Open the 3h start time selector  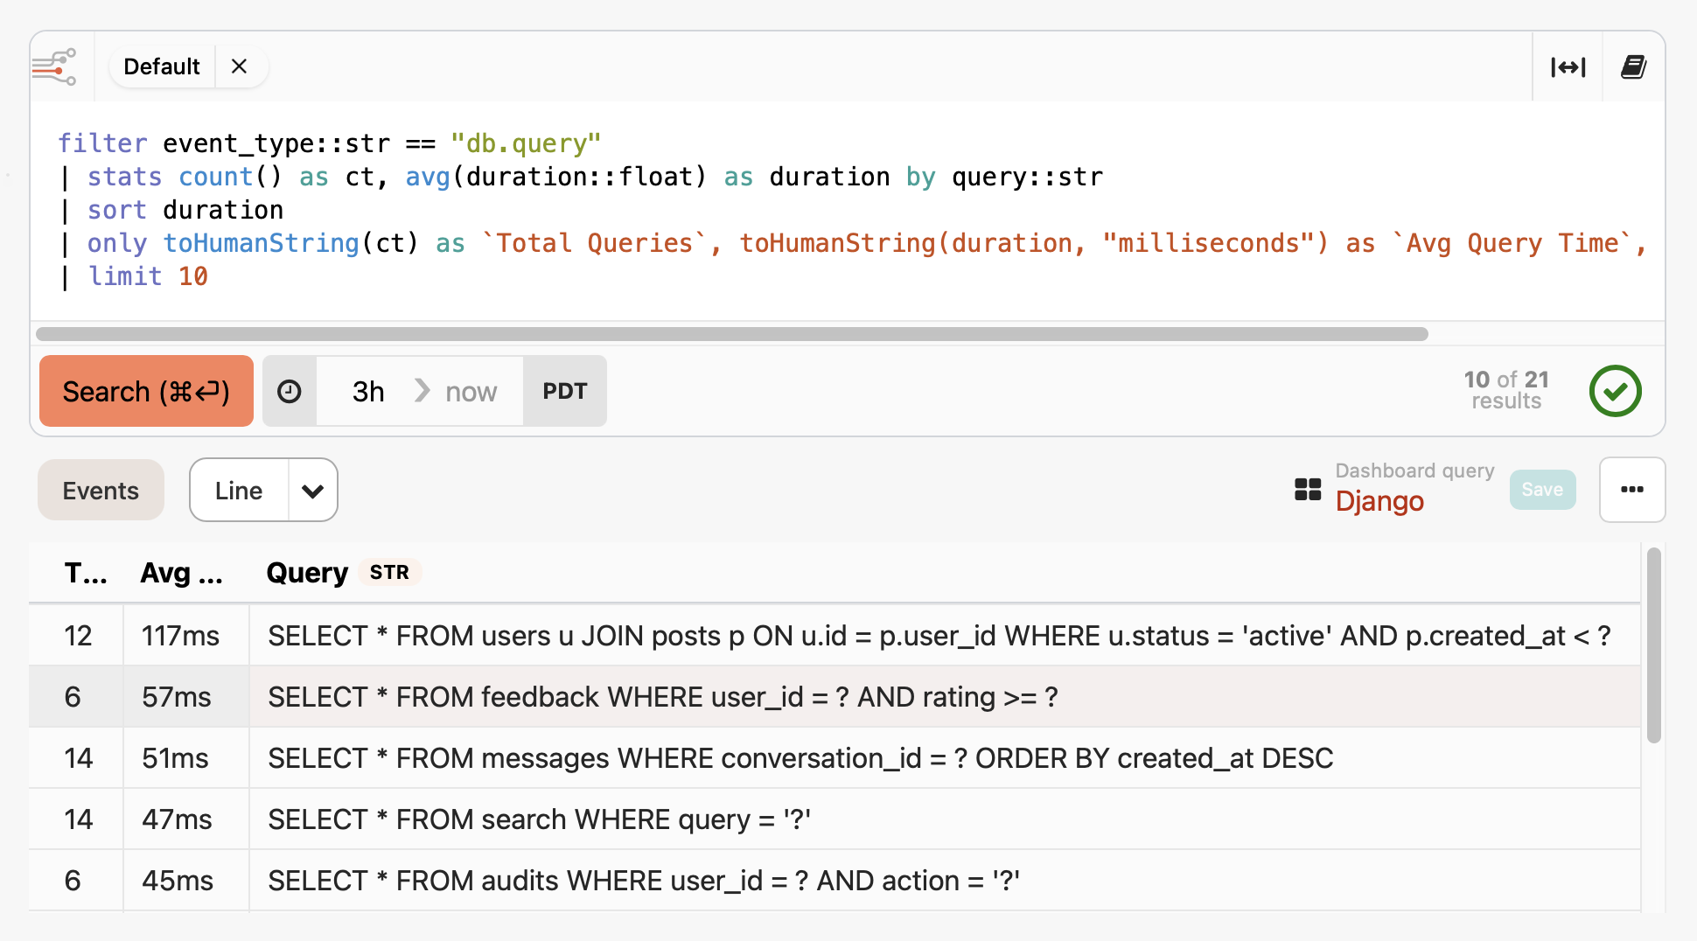click(368, 391)
